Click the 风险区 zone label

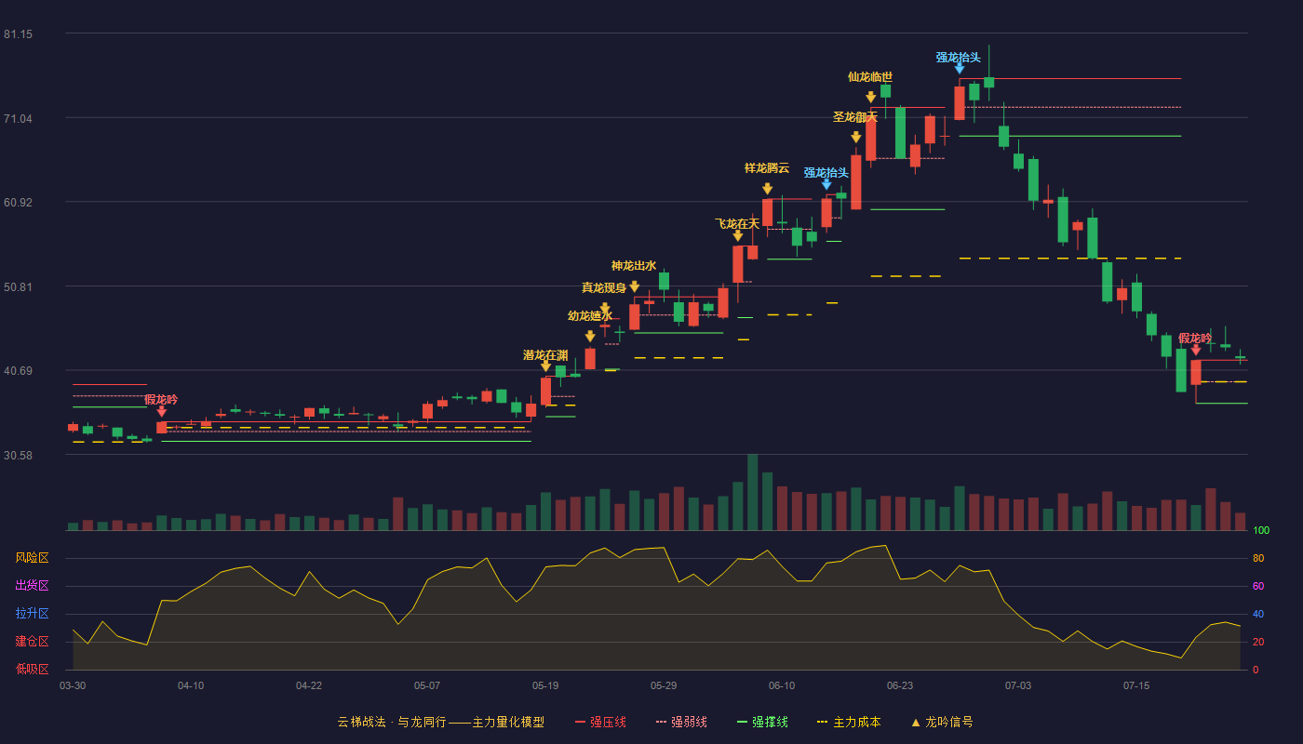(x=32, y=558)
